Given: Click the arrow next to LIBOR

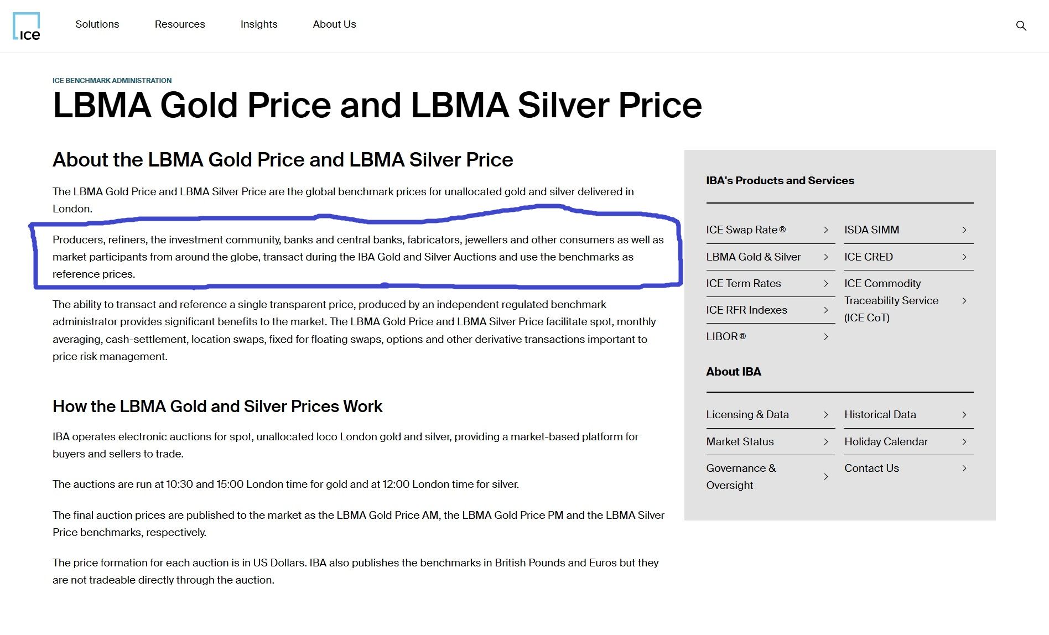Looking at the screenshot, I should (825, 337).
